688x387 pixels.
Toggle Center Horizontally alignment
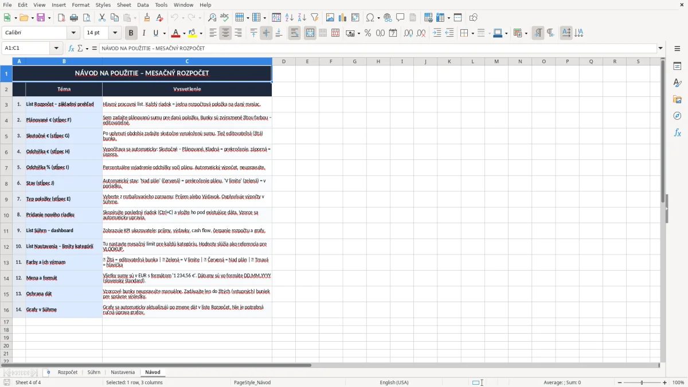pyautogui.click(x=225, y=33)
